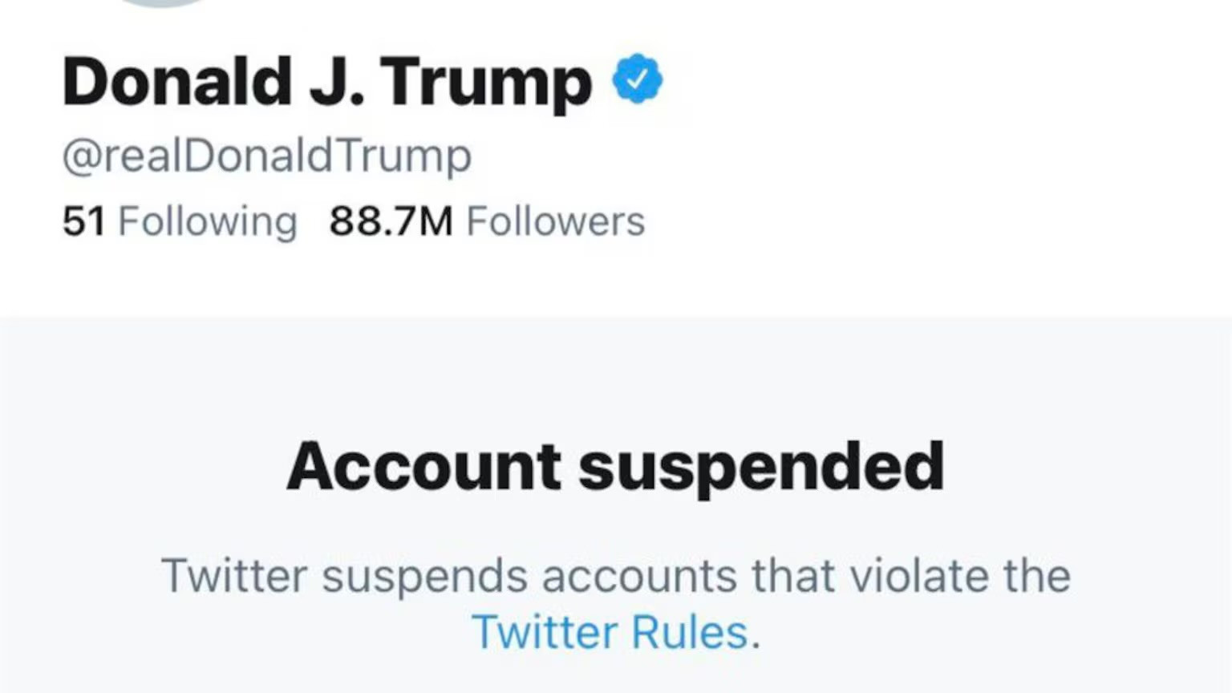Screen dimensions: 1232x693
Task: Select the @realDonaldTrump handle text
Action: (267, 156)
